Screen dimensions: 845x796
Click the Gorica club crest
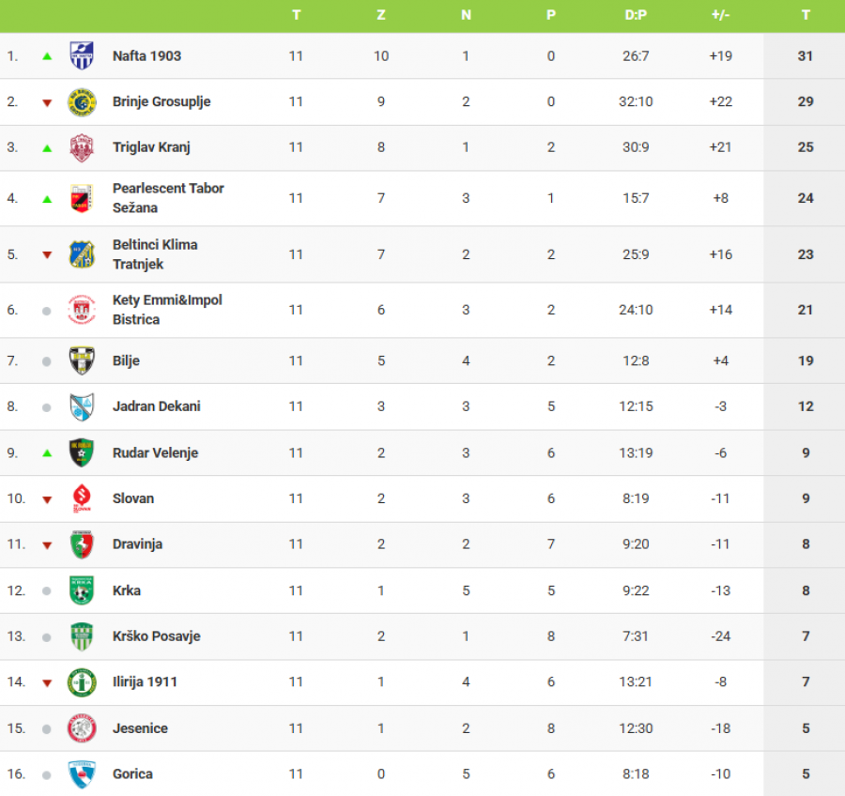pyautogui.click(x=82, y=773)
